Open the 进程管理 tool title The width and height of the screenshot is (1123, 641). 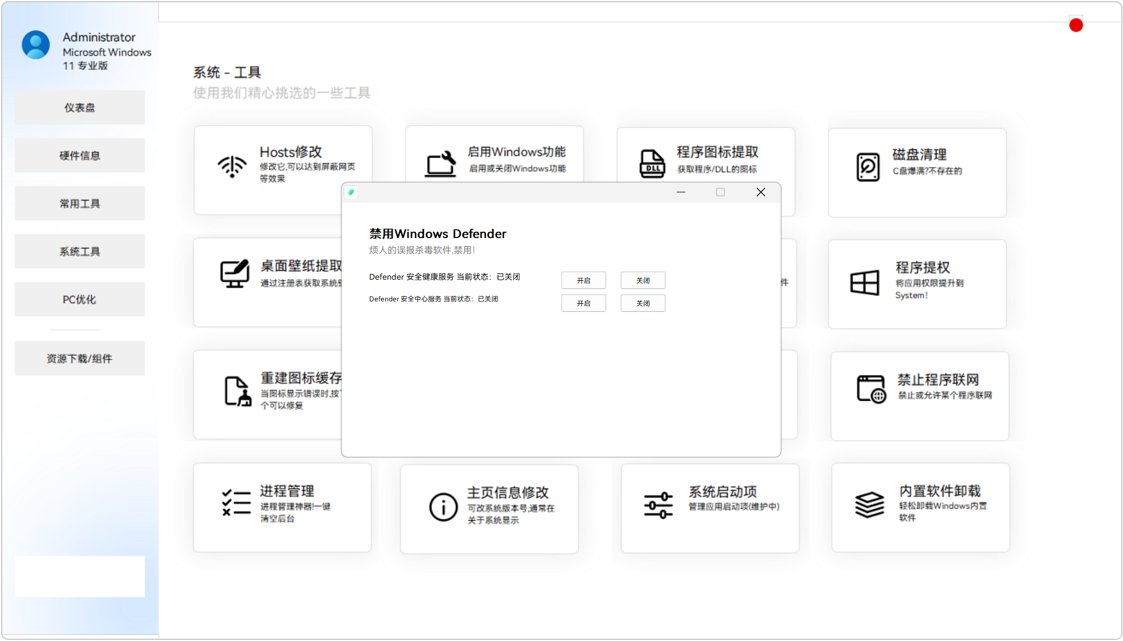click(x=287, y=491)
